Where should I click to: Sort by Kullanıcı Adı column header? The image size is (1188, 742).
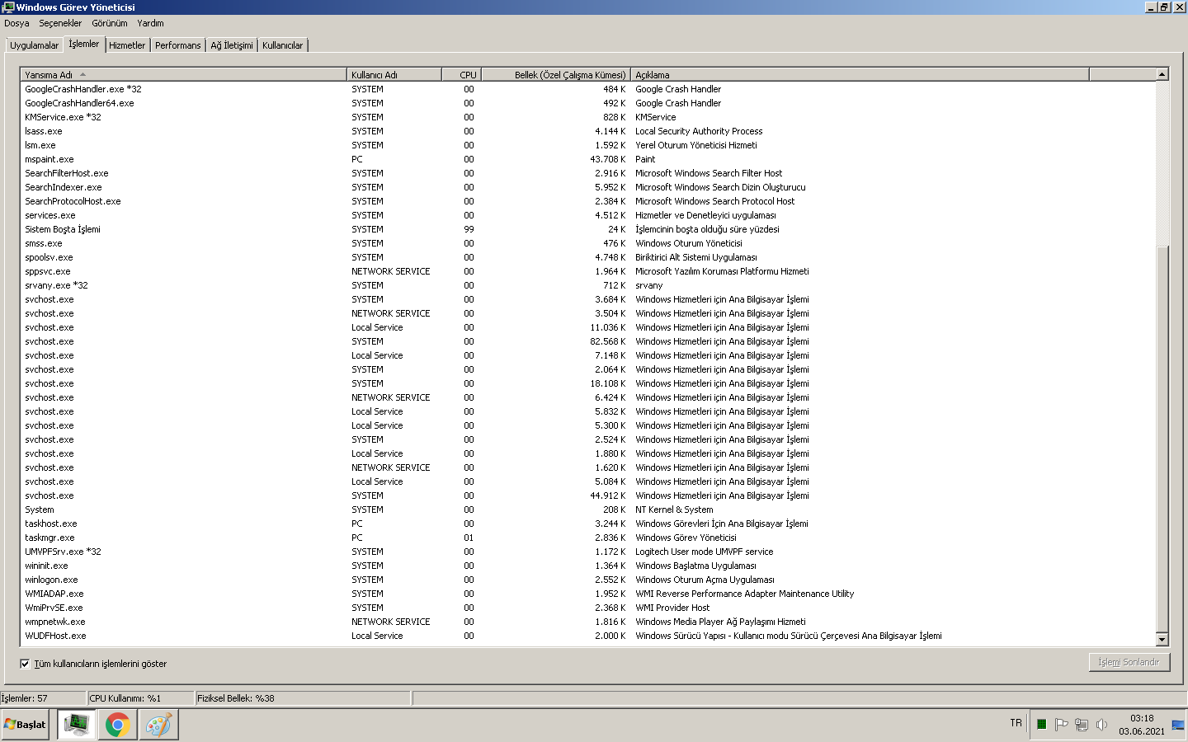coord(394,74)
